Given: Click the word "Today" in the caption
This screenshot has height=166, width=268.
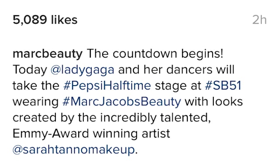Looking at the screenshot, I should (x=30, y=70).
